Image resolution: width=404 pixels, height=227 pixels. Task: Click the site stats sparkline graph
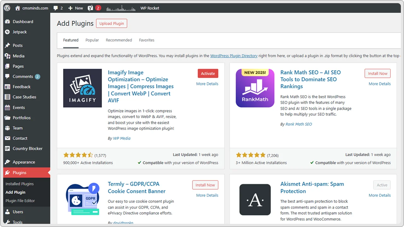tap(121, 8)
